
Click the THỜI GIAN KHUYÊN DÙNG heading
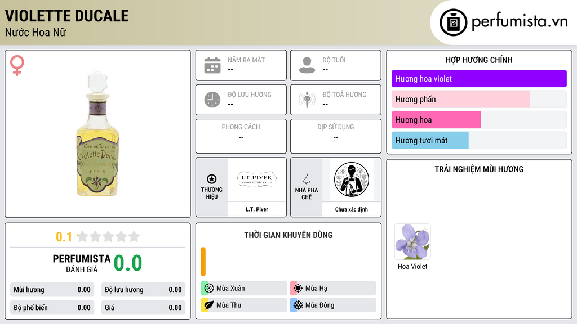(x=288, y=235)
